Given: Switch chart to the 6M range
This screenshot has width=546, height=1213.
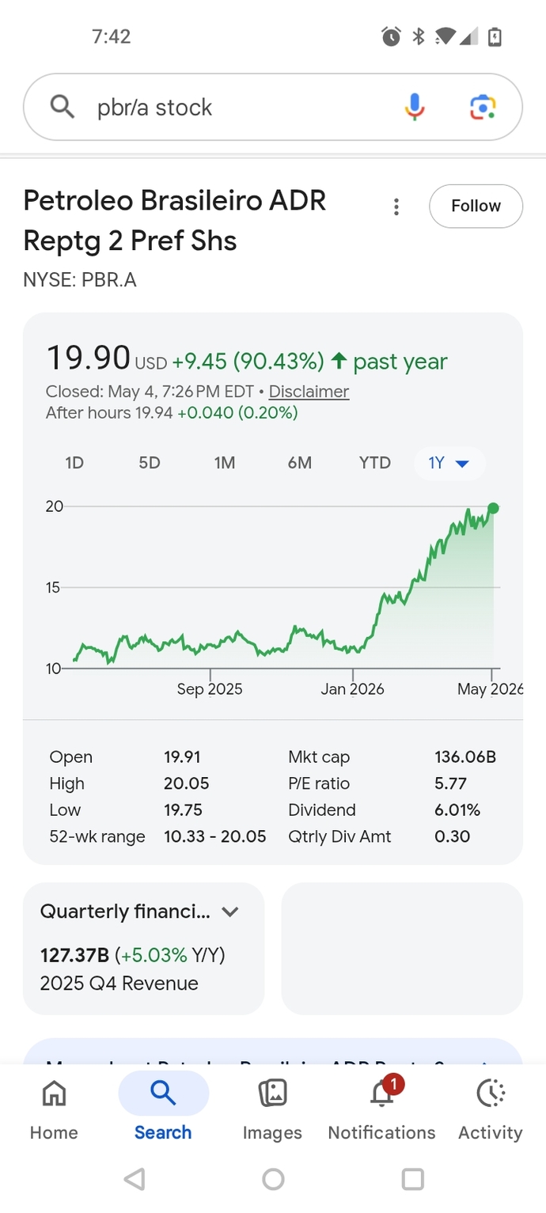Looking at the screenshot, I should [x=299, y=463].
